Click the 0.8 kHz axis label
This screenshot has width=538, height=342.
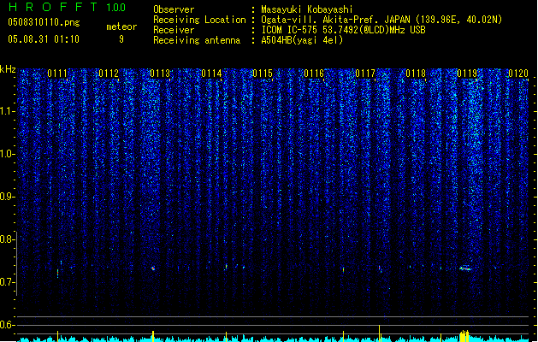click(7, 239)
